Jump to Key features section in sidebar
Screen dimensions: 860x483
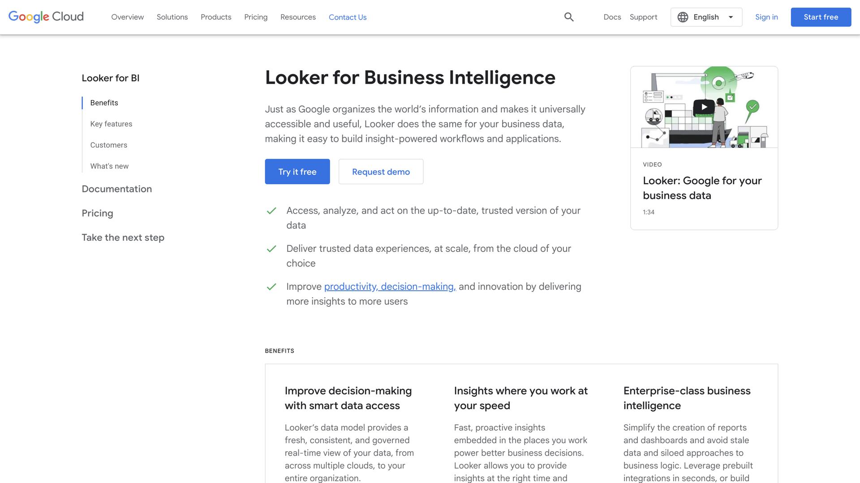click(111, 124)
